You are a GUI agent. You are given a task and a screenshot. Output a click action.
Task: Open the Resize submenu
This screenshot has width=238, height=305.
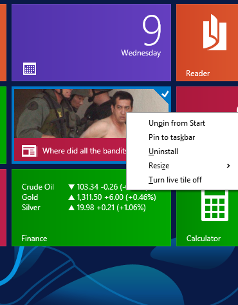(x=182, y=166)
